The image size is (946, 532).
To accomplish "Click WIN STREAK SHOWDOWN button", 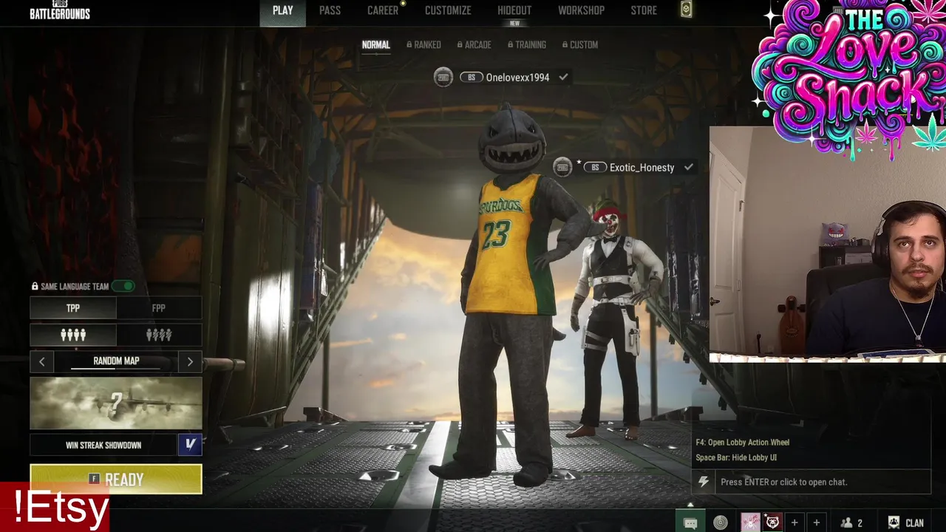I will coord(103,445).
